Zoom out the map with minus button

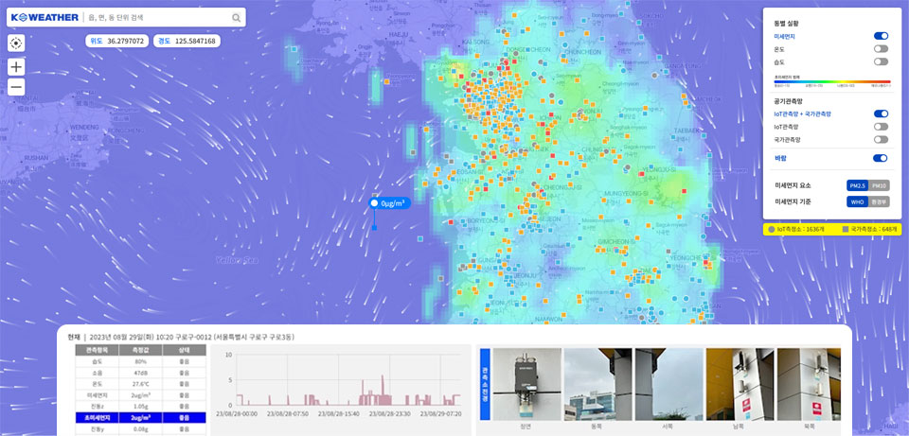16,87
